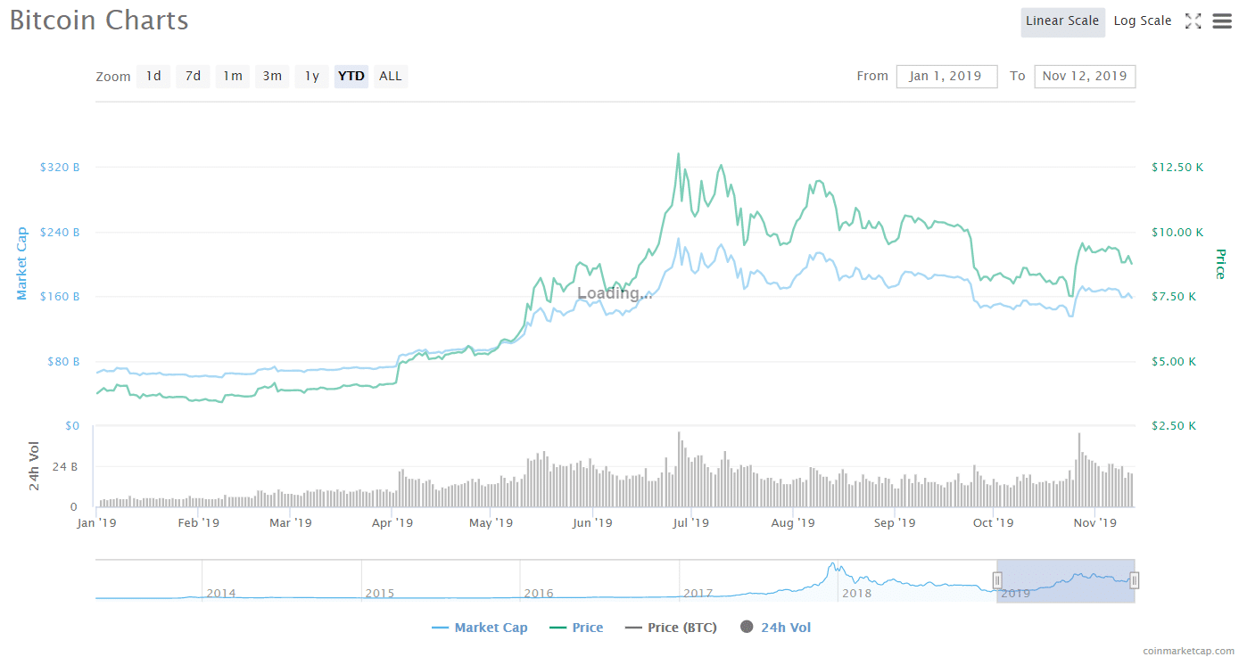Toggle Price (BTC) series in legend
This screenshot has height=665, width=1247.
tap(671, 628)
